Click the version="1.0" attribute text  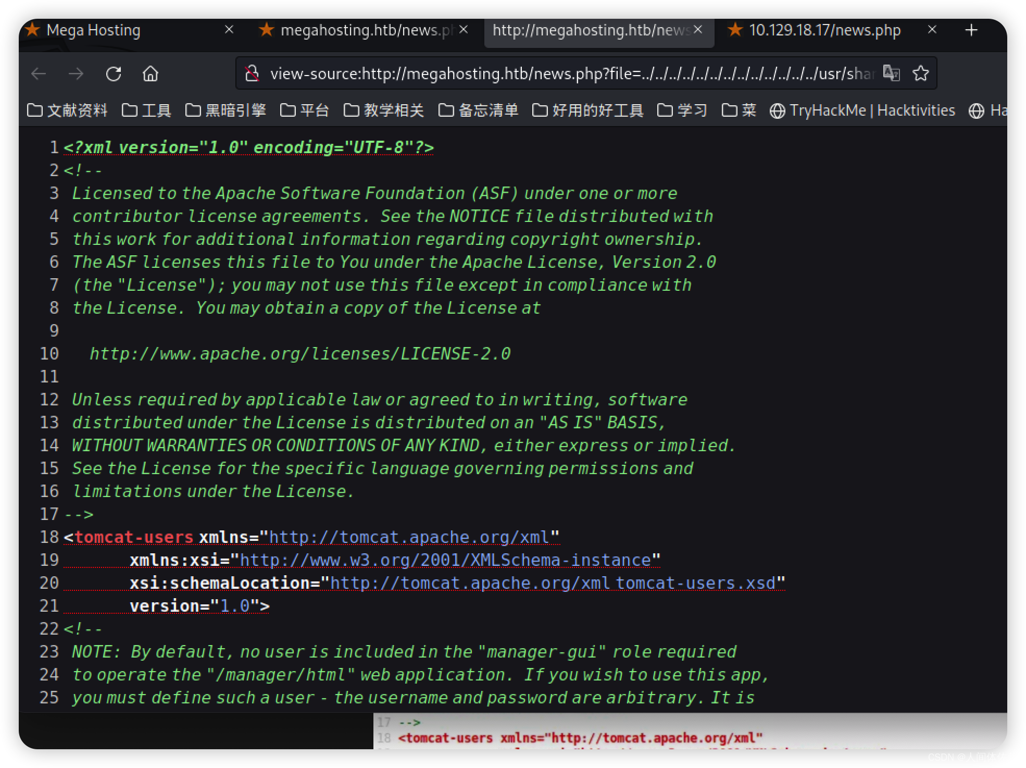[x=195, y=606]
